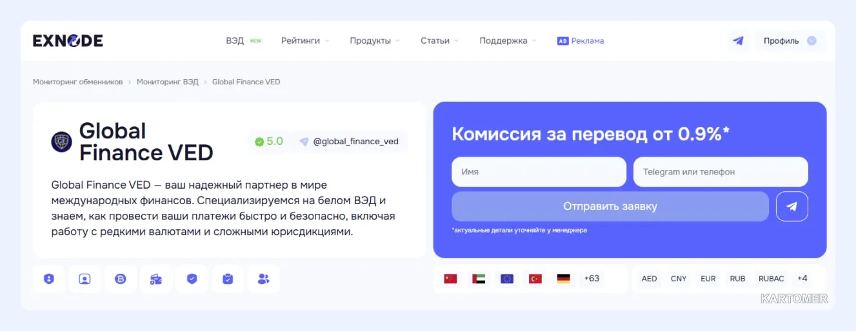
Task: Select the CNY currency tag
Action: pyautogui.click(x=679, y=279)
